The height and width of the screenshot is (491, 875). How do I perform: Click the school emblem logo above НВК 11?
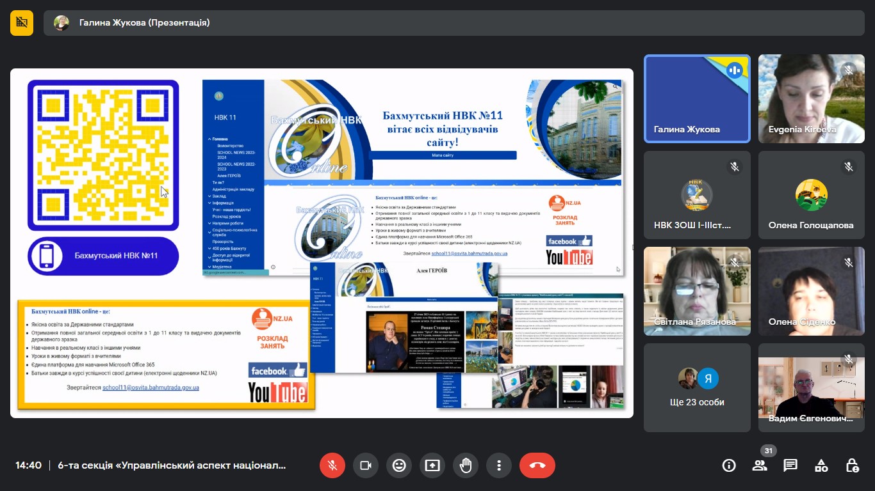[x=218, y=97]
